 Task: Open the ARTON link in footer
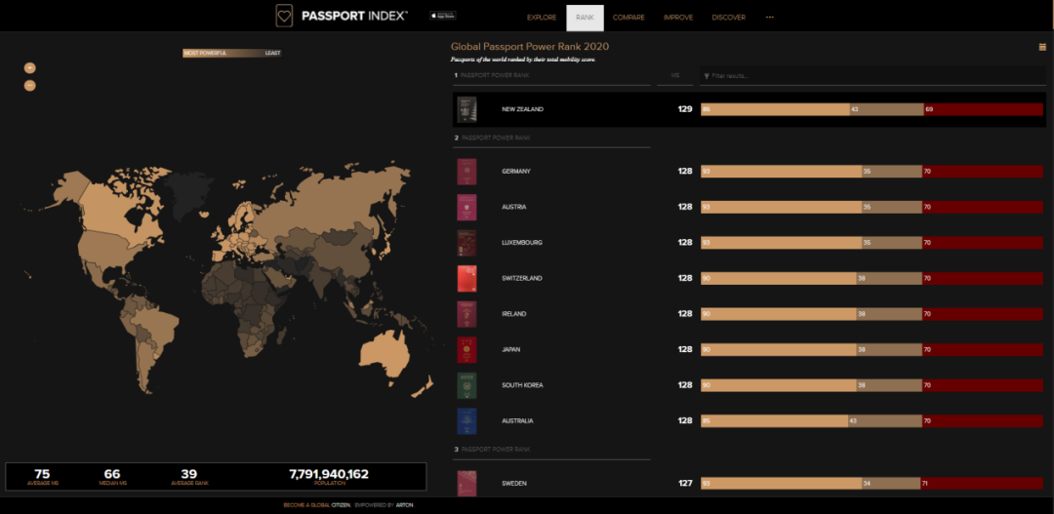coord(405,504)
